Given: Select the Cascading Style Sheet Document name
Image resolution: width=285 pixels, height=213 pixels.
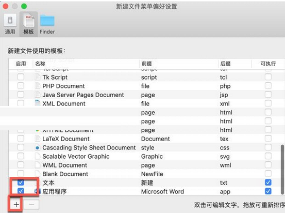Looking at the screenshot, I should point(89,147).
